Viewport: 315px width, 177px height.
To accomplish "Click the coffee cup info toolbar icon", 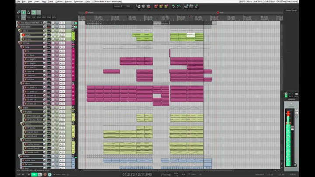I will point(186,6).
